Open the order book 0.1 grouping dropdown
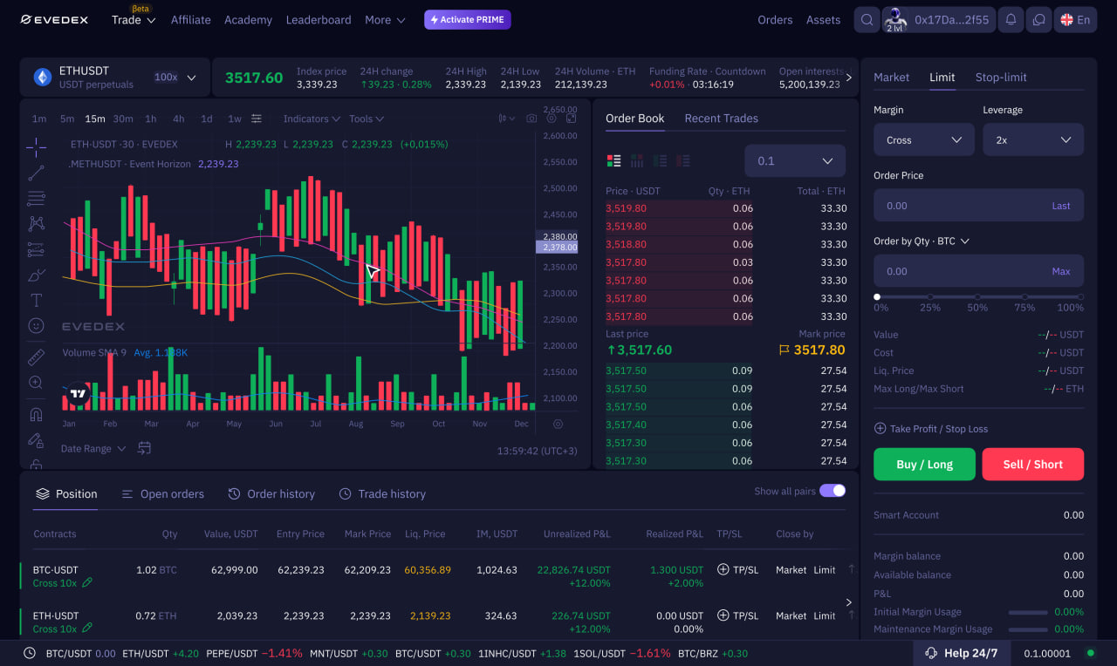The image size is (1117, 666). (x=795, y=160)
